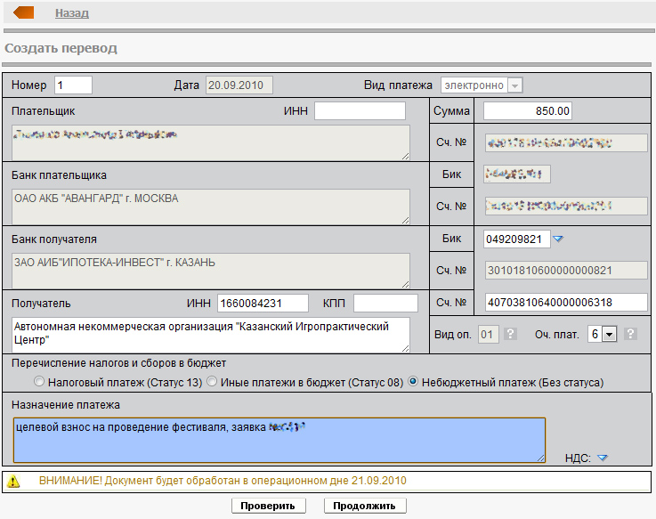Click the Вид оп. field 01
The image size is (656, 519).
click(489, 335)
